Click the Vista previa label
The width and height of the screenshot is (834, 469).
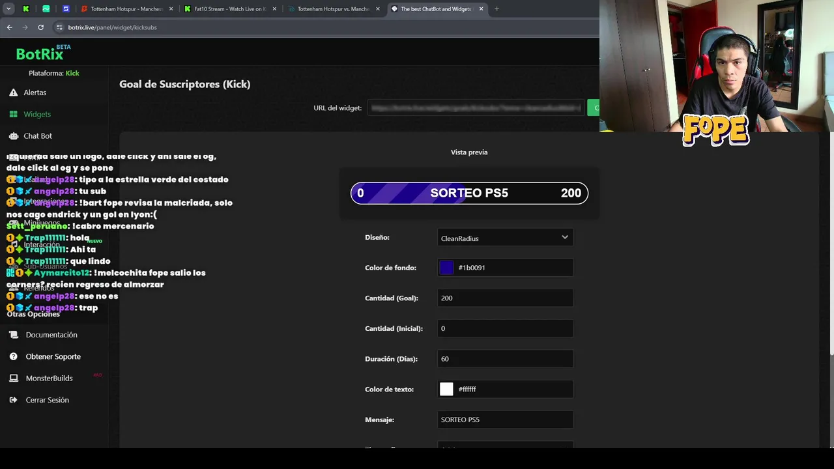click(469, 152)
